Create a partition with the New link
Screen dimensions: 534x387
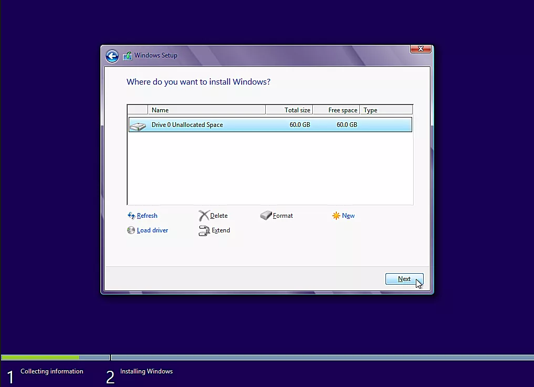point(348,216)
